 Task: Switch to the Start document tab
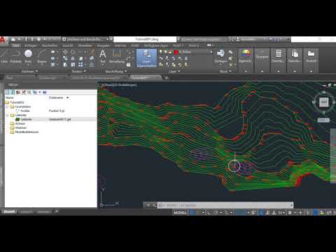click(x=9, y=78)
